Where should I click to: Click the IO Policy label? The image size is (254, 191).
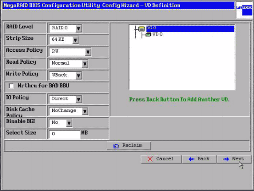pos(17,98)
